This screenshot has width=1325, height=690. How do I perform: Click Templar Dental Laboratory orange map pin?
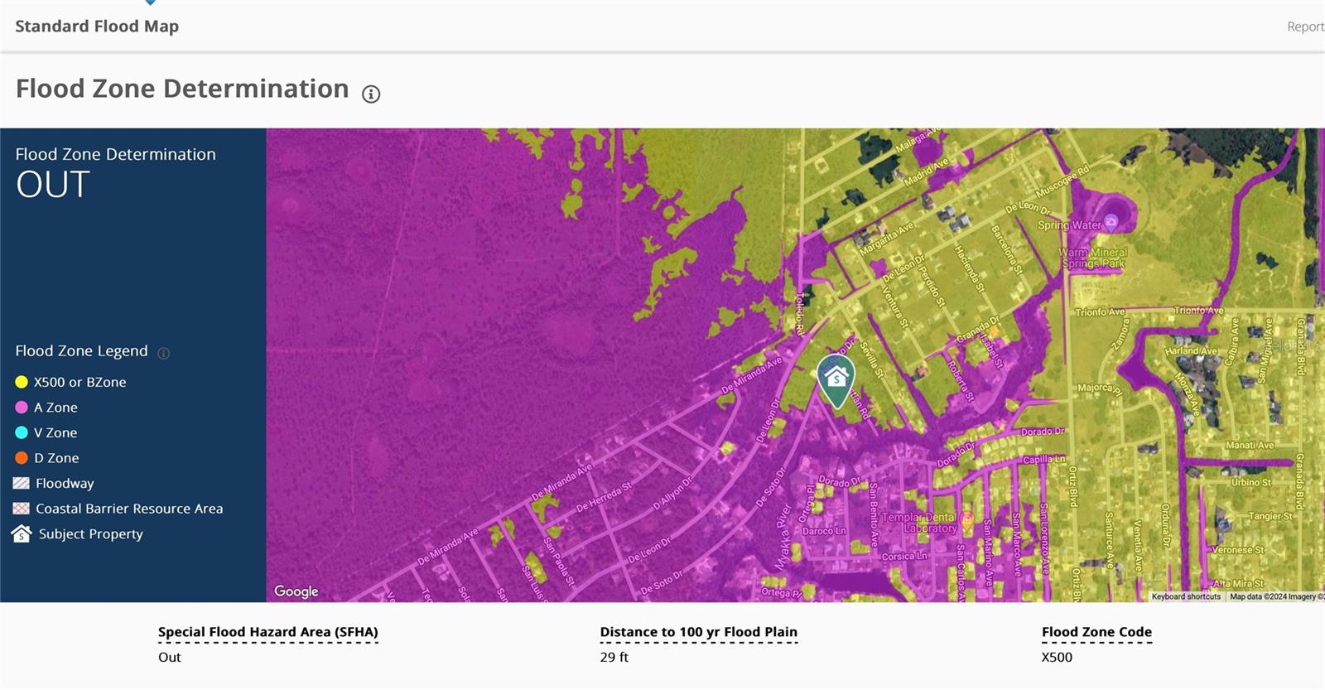(x=966, y=521)
